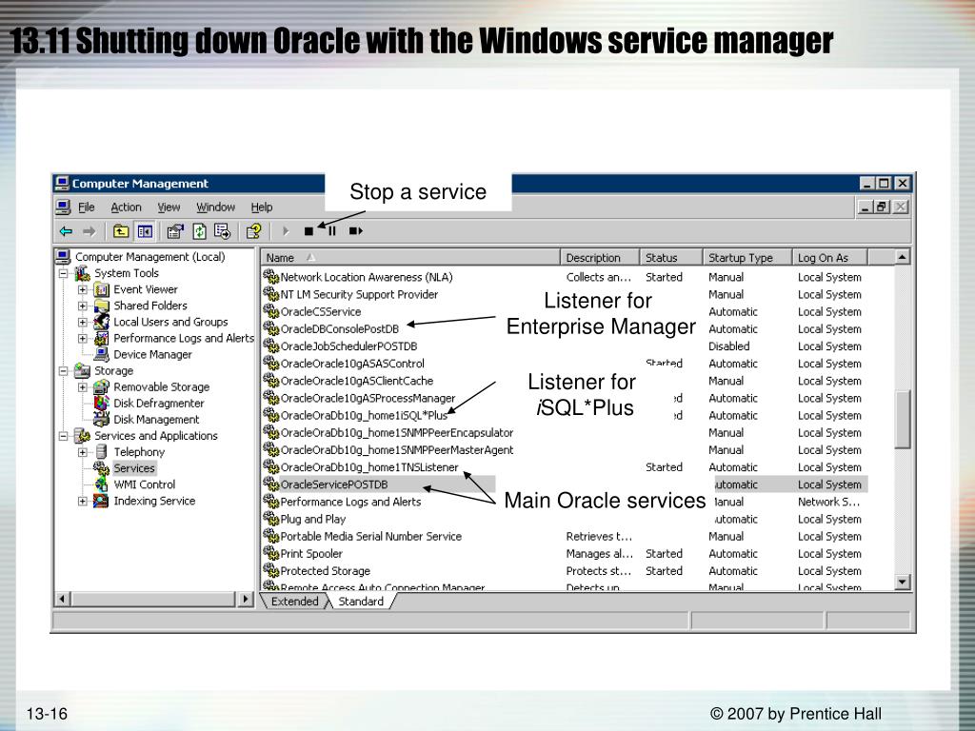Click the Restart Service button

click(x=356, y=231)
